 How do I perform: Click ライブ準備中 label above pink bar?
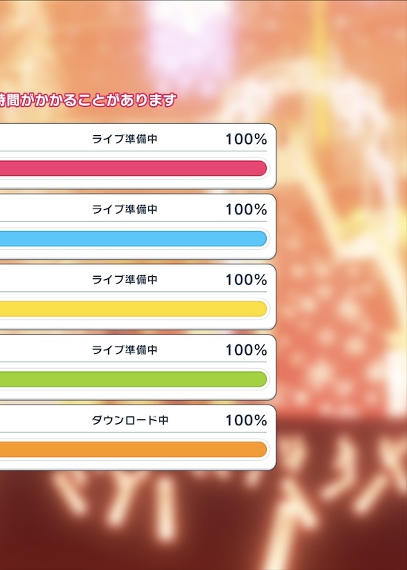tap(125, 139)
